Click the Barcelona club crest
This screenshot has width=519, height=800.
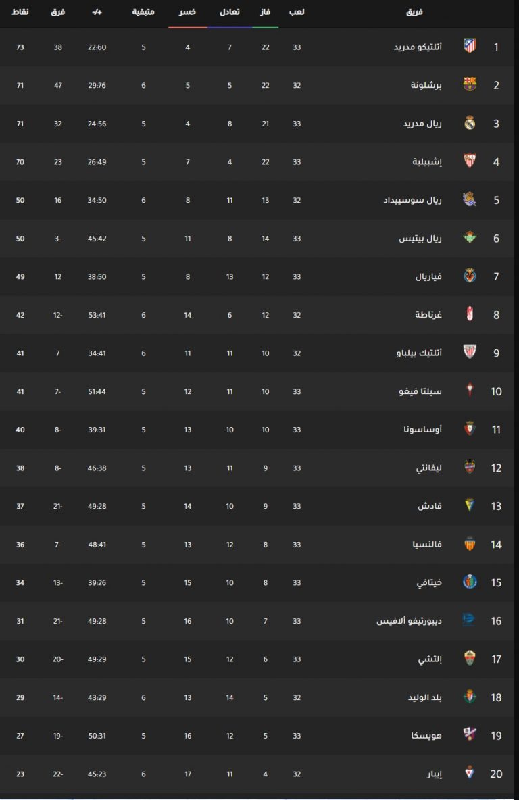coord(470,84)
